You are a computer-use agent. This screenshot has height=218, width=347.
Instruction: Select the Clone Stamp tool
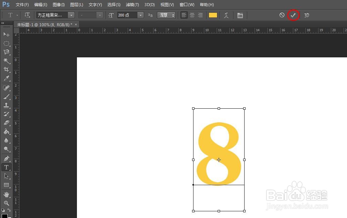click(x=6, y=105)
